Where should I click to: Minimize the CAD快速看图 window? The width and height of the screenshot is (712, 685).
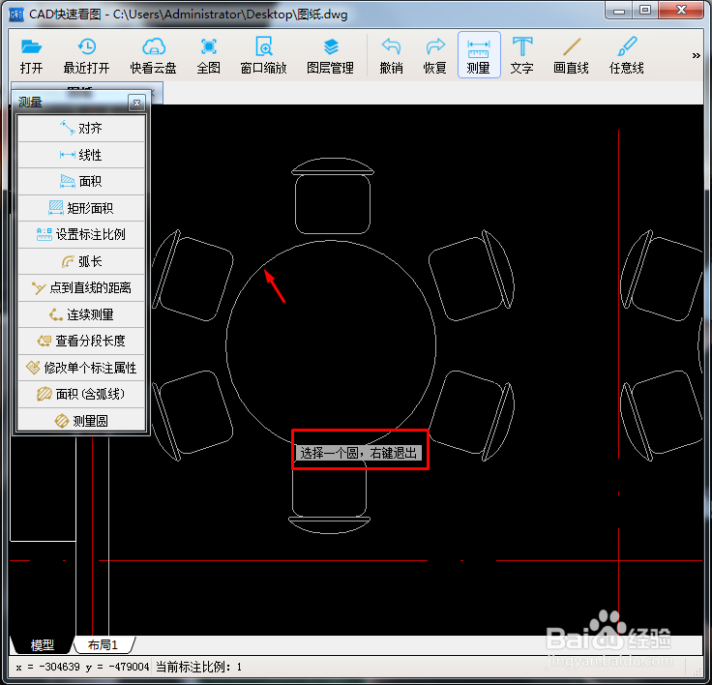click(x=618, y=11)
